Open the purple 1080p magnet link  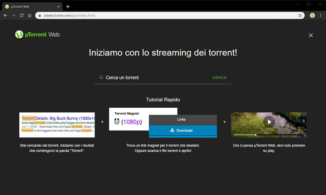132,122
